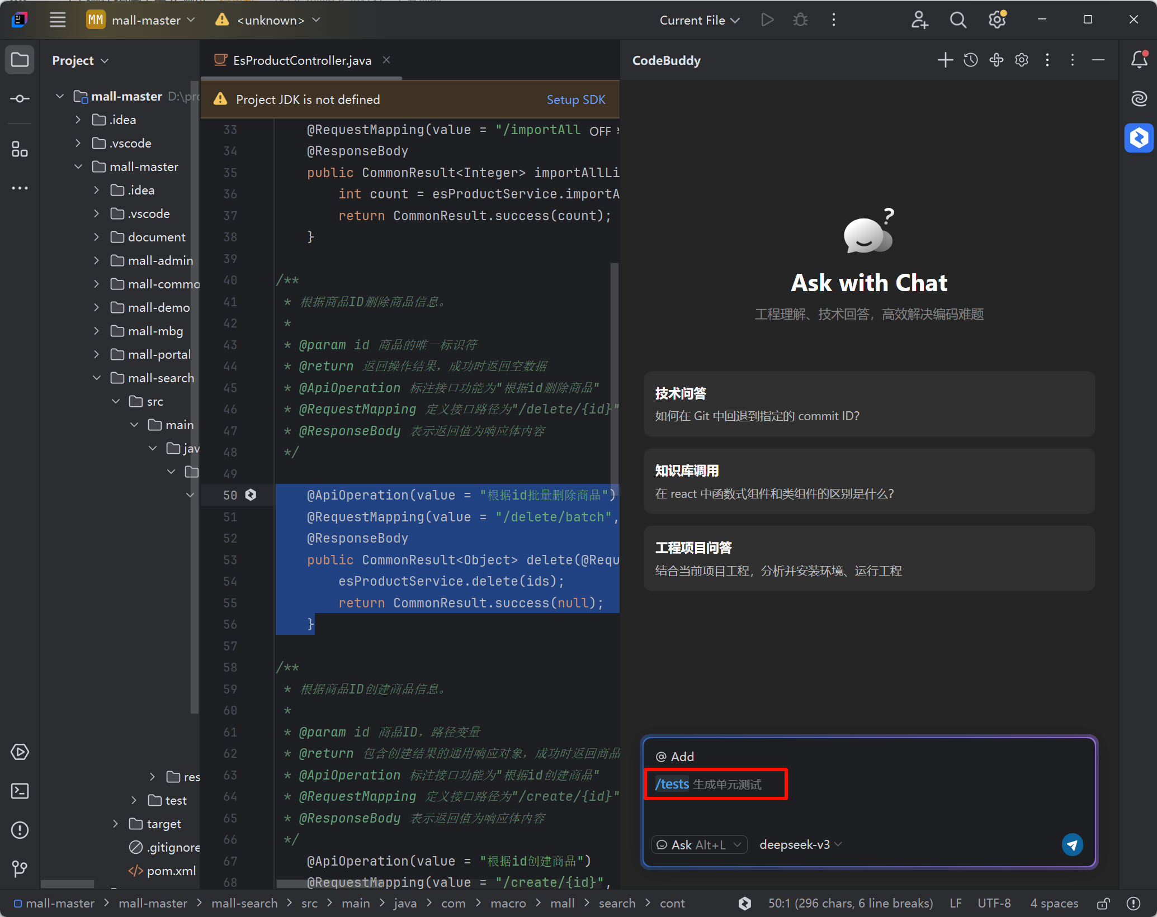1157x917 pixels.
Task: Expand the mall-admin folder
Action: 97,260
